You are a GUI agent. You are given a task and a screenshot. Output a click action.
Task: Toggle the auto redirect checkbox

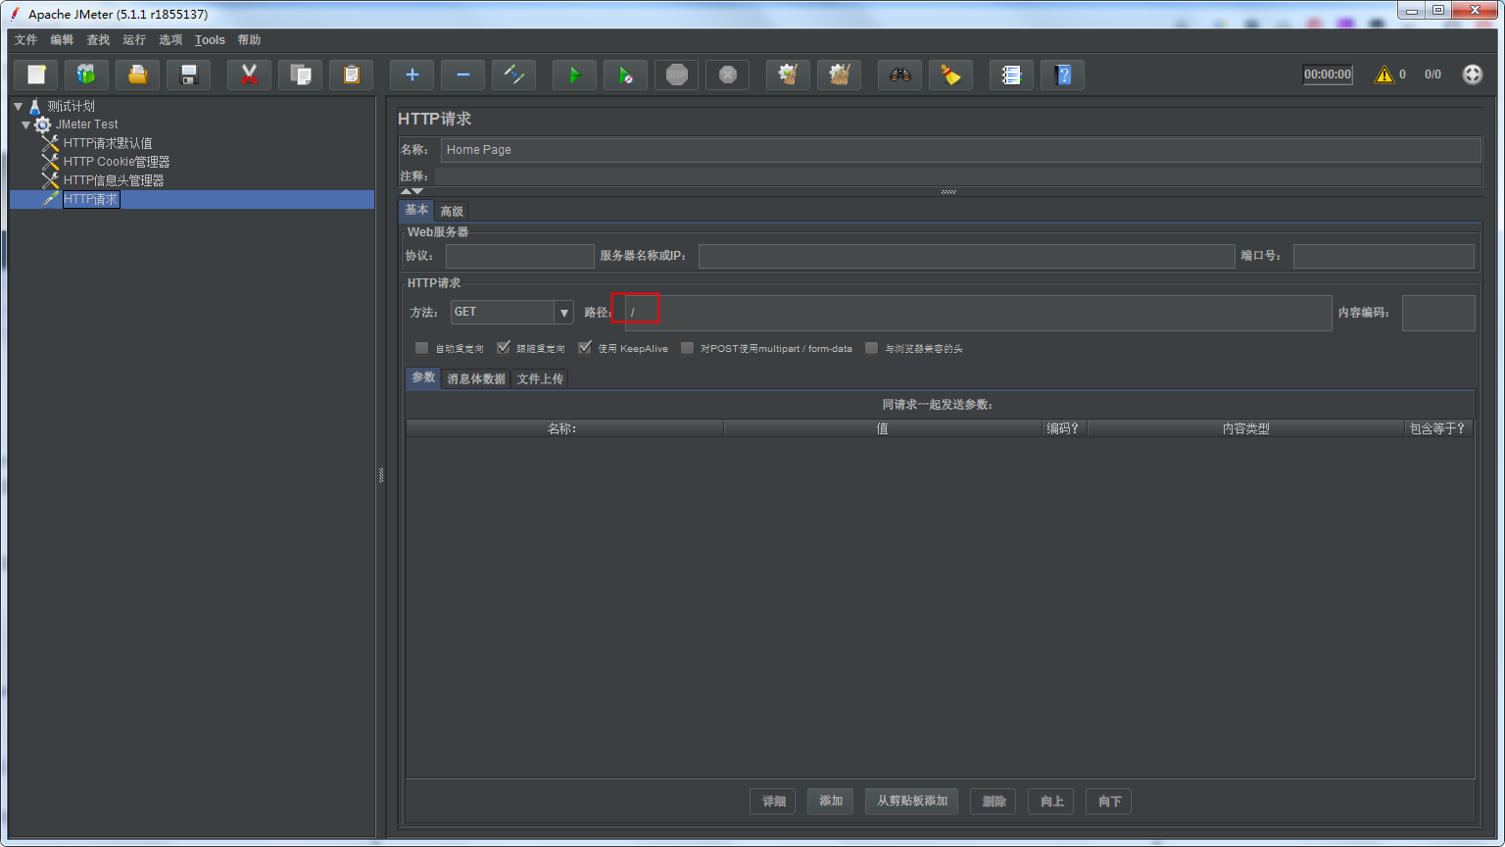(421, 348)
